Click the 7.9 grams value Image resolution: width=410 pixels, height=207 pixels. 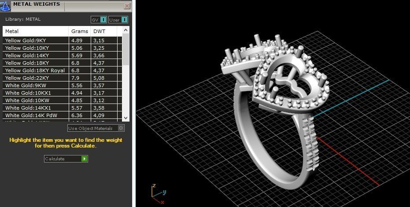click(x=75, y=78)
